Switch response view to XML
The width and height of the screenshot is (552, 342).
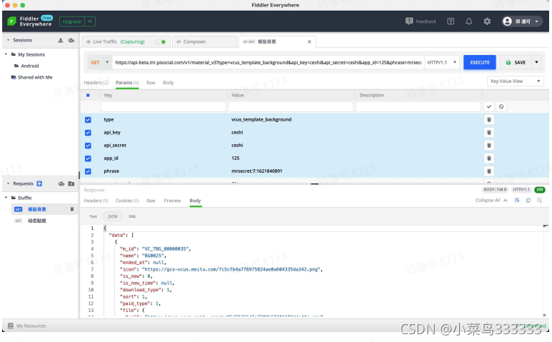tap(132, 216)
